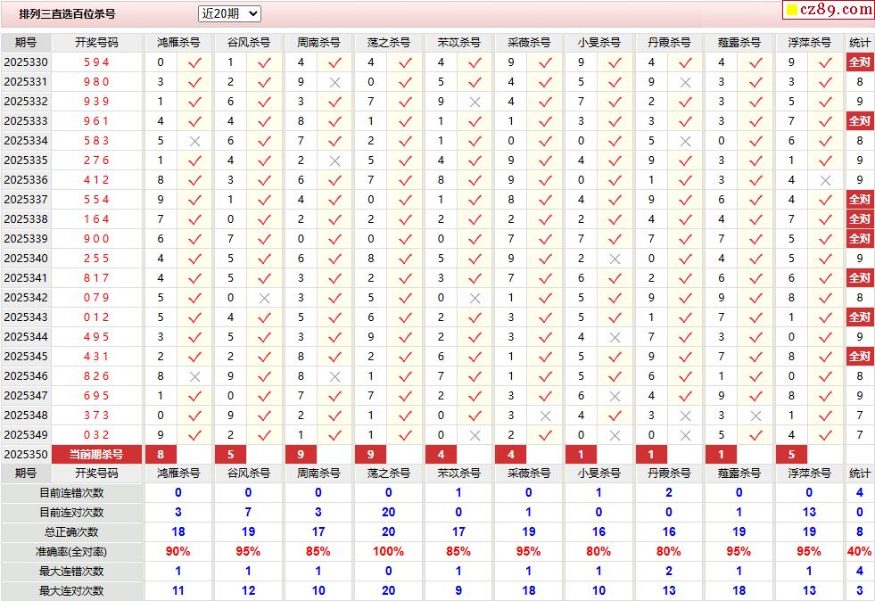Click the 目前连对次数 row label
The image size is (875, 601).
pos(71,512)
